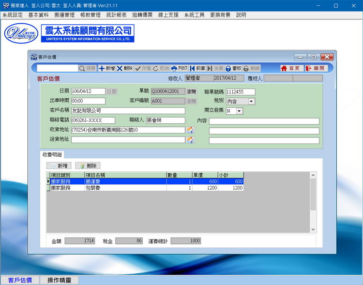363x285 pixels.
Task: Click 刪除 button in charge details
Action: tap(87, 165)
